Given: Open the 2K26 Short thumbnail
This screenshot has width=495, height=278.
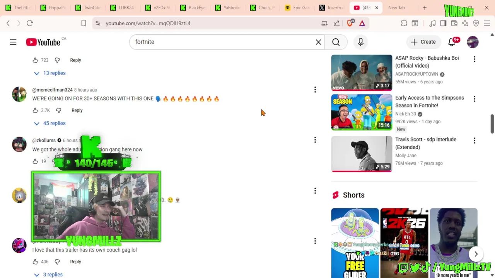Looking at the screenshot, I should click(x=404, y=243).
